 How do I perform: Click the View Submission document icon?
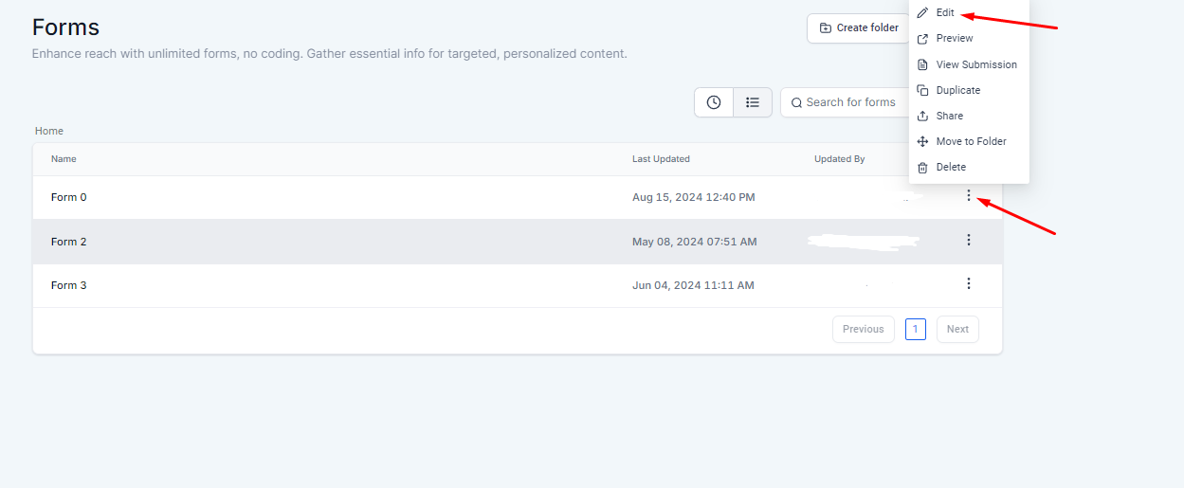[922, 64]
